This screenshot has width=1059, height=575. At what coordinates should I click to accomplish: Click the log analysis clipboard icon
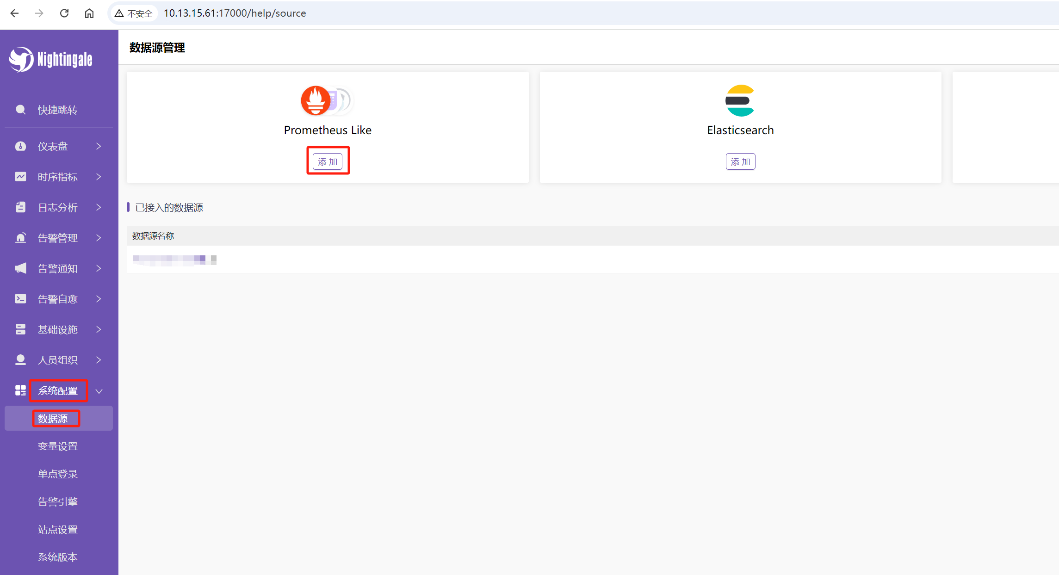pyautogui.click(x=20, y=207)
